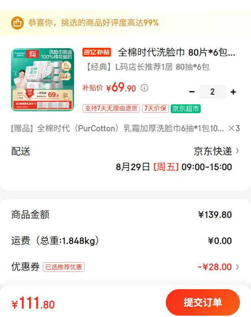Select the 8月29日 delivery time slot
The width and height of the screenshot is (251, 317).
pos(174,167)
